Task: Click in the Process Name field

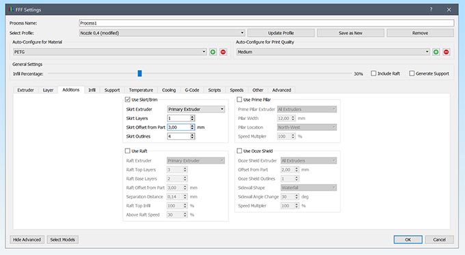Action: click(266, 23)
